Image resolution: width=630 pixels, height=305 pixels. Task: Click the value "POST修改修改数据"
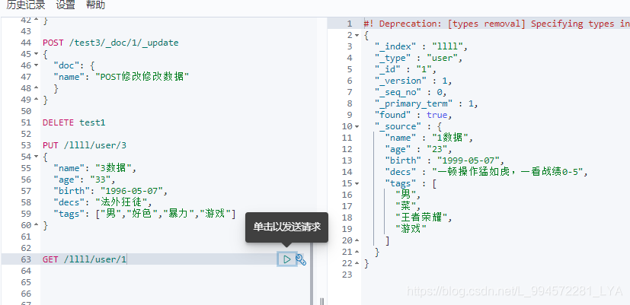coord(142,77)
